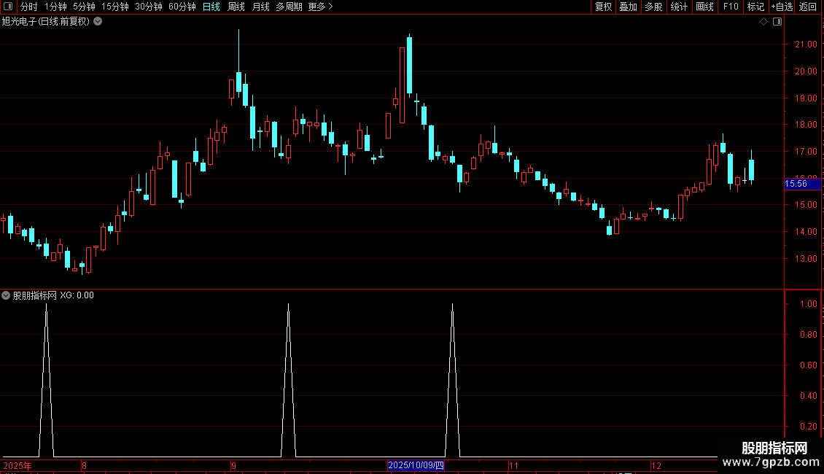Image resolution: width=824 pixels, height=474 pixels.
Task: Toggle the side panel icon above chart
Action: coord(777,22)
